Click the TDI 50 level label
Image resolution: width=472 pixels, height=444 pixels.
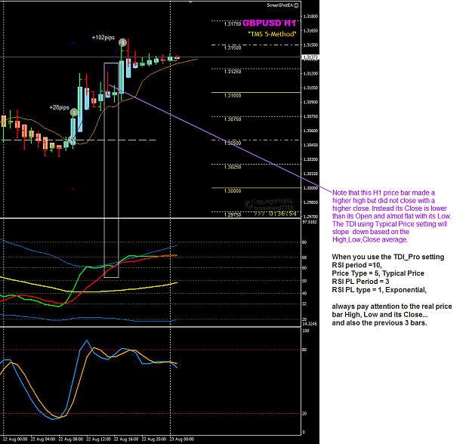pos(304,281)
